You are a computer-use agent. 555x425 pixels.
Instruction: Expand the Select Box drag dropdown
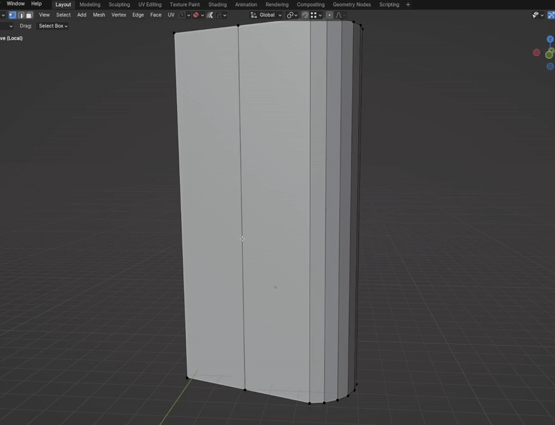point(53,26)
